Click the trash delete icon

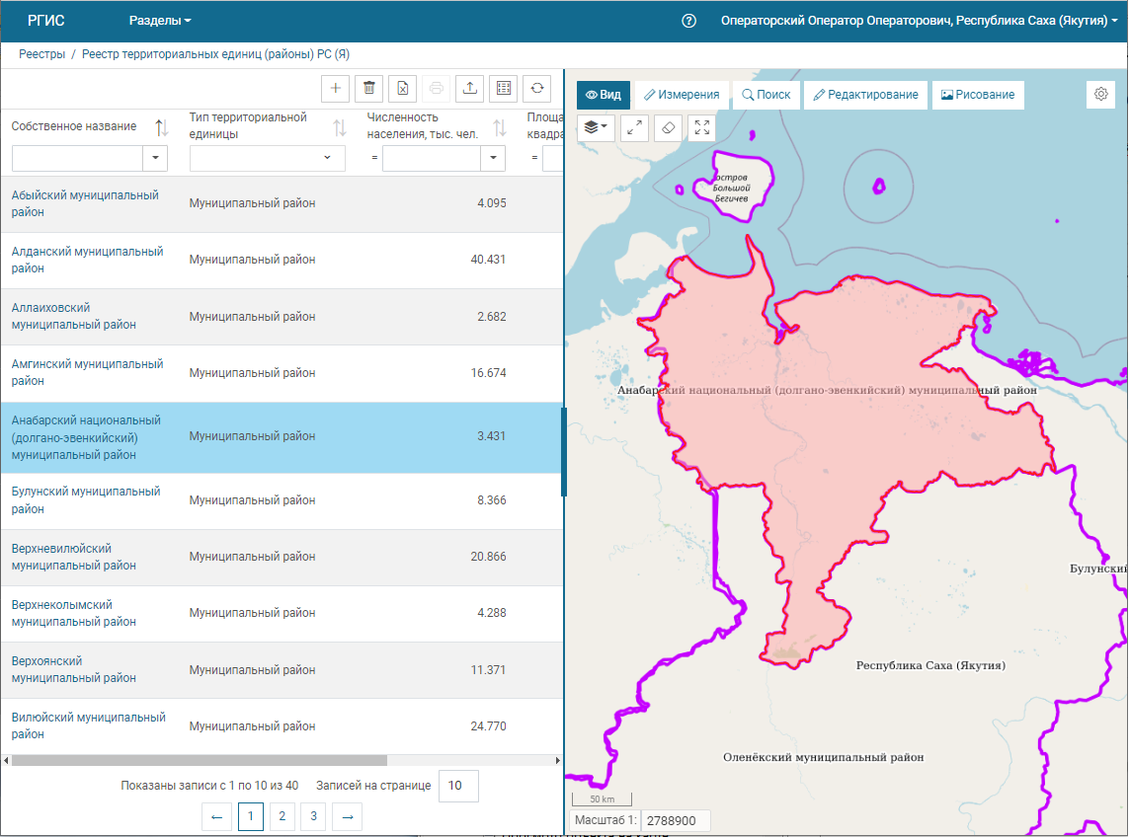369,88
